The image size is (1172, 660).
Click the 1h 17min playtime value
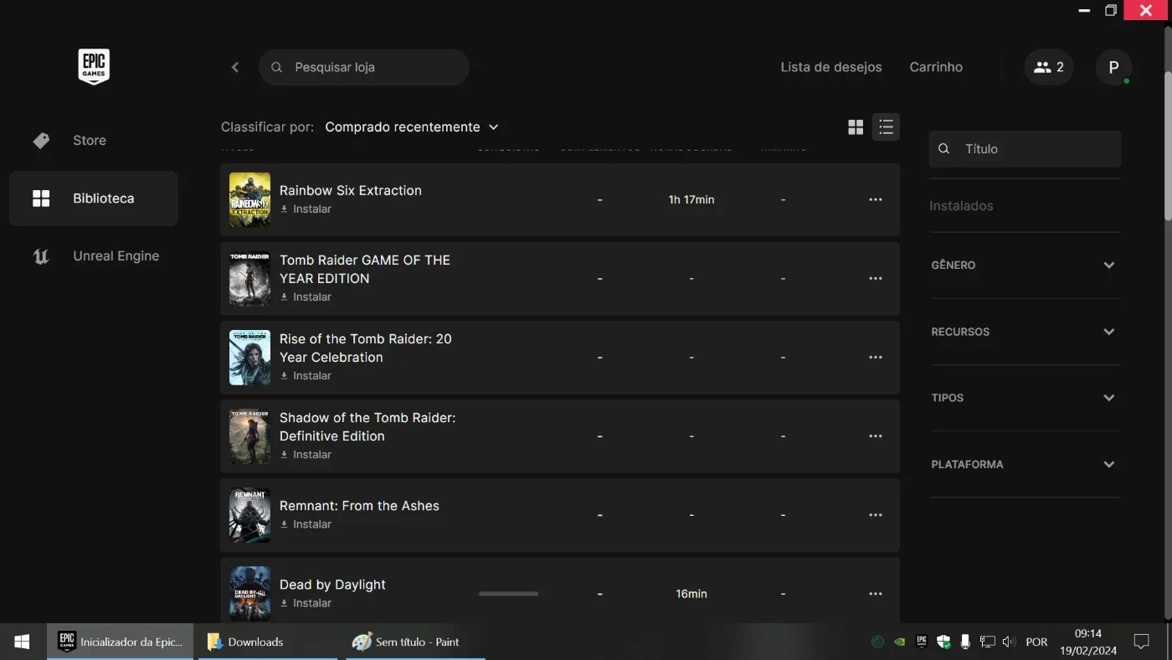[x=691, y=199]
